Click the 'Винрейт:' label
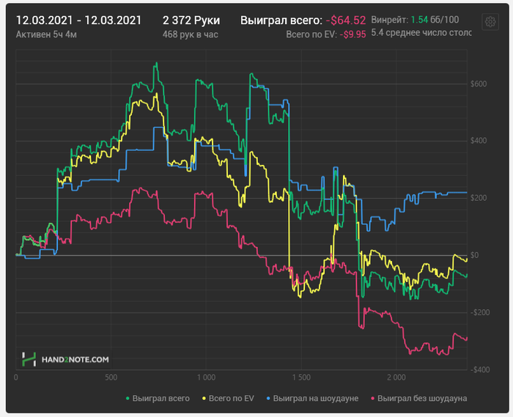 390,20
